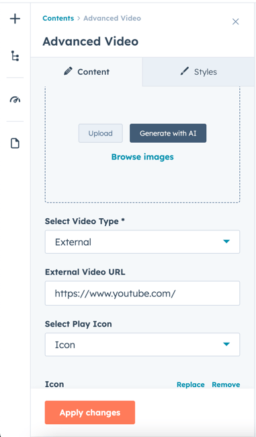Click the Select Play Icon label
The width and height of the screenshot is (256, 437).
(x=79, y=324)
